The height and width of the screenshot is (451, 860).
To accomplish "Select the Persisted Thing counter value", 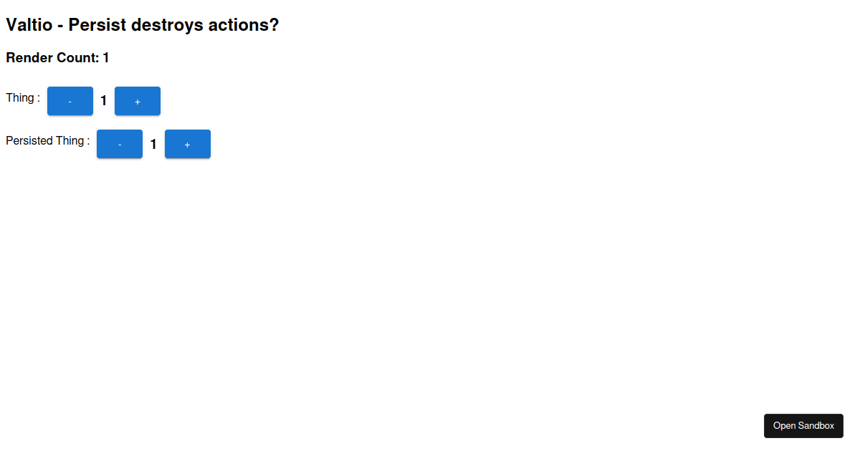I will click(153, 145).
